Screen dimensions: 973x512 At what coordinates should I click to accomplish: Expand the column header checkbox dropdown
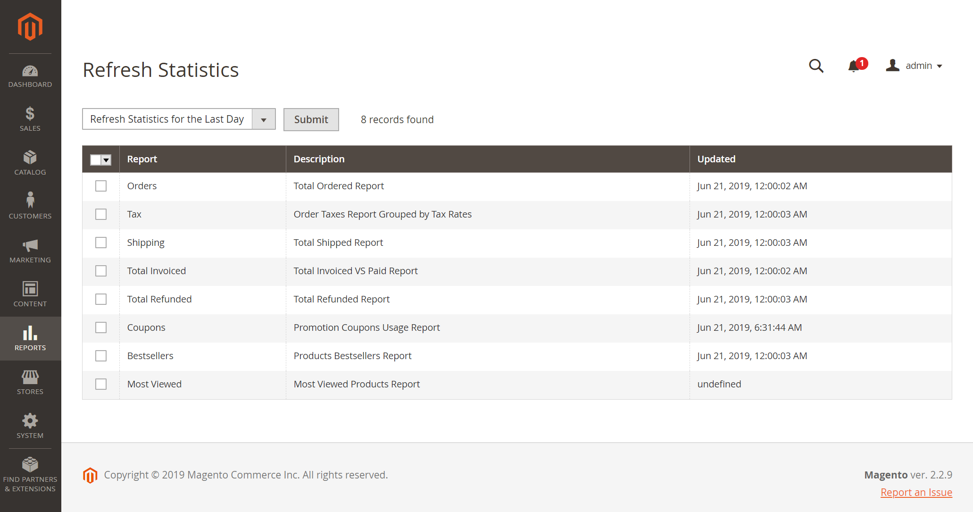[x=108, y=159]
